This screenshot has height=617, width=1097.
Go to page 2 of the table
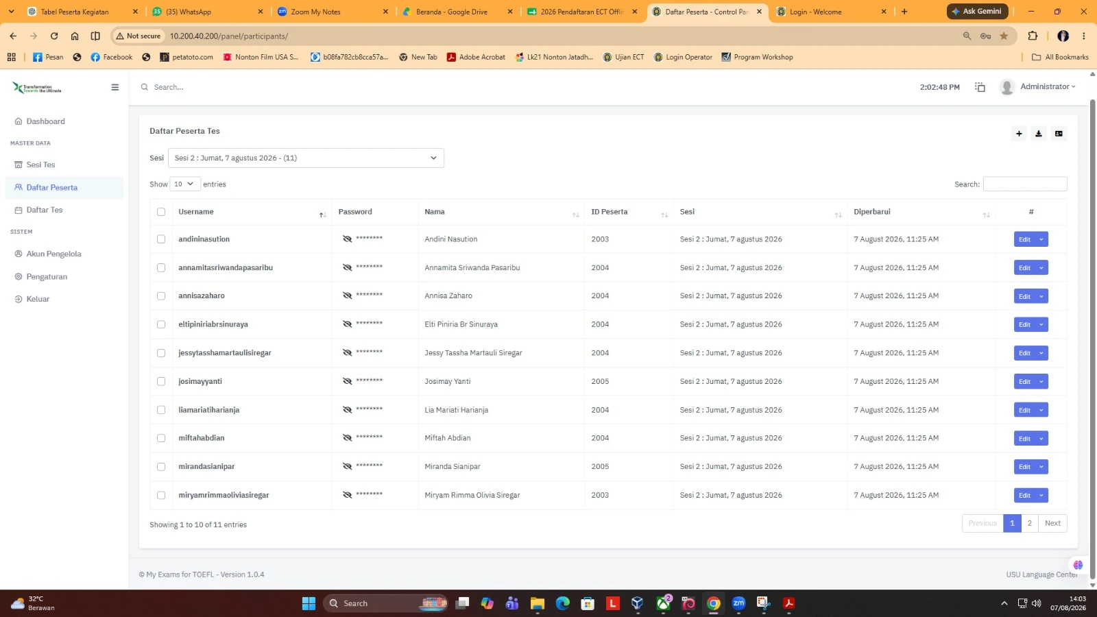coord(1029,523)
